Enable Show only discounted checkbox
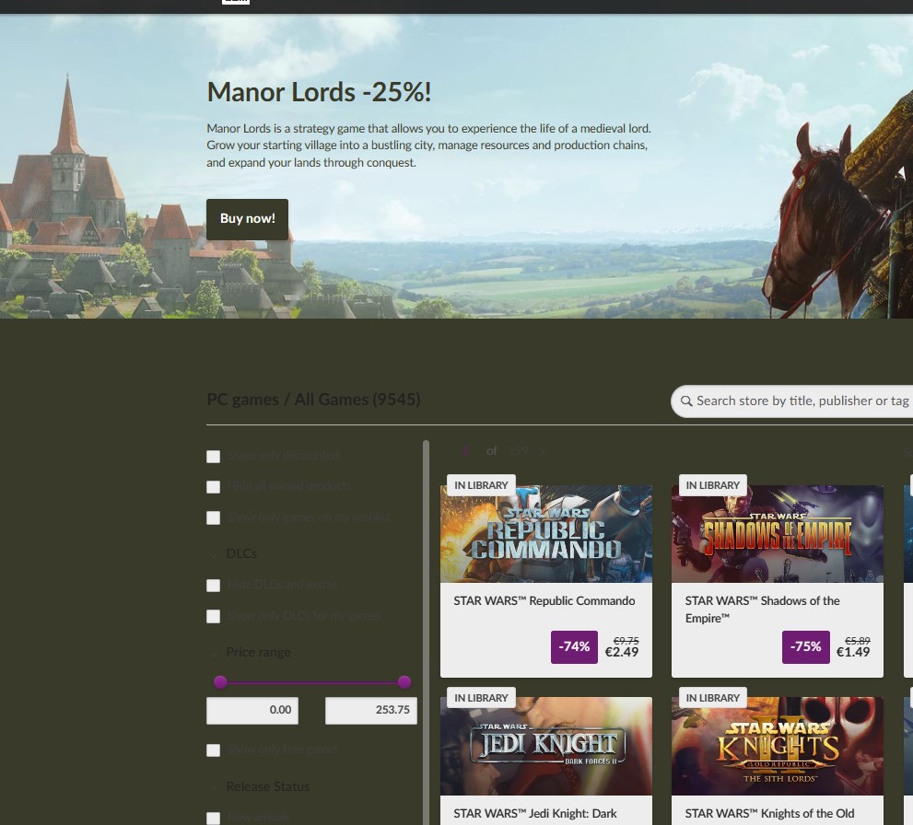The width and height of the screenshot is (913, 825). (213, 456)
